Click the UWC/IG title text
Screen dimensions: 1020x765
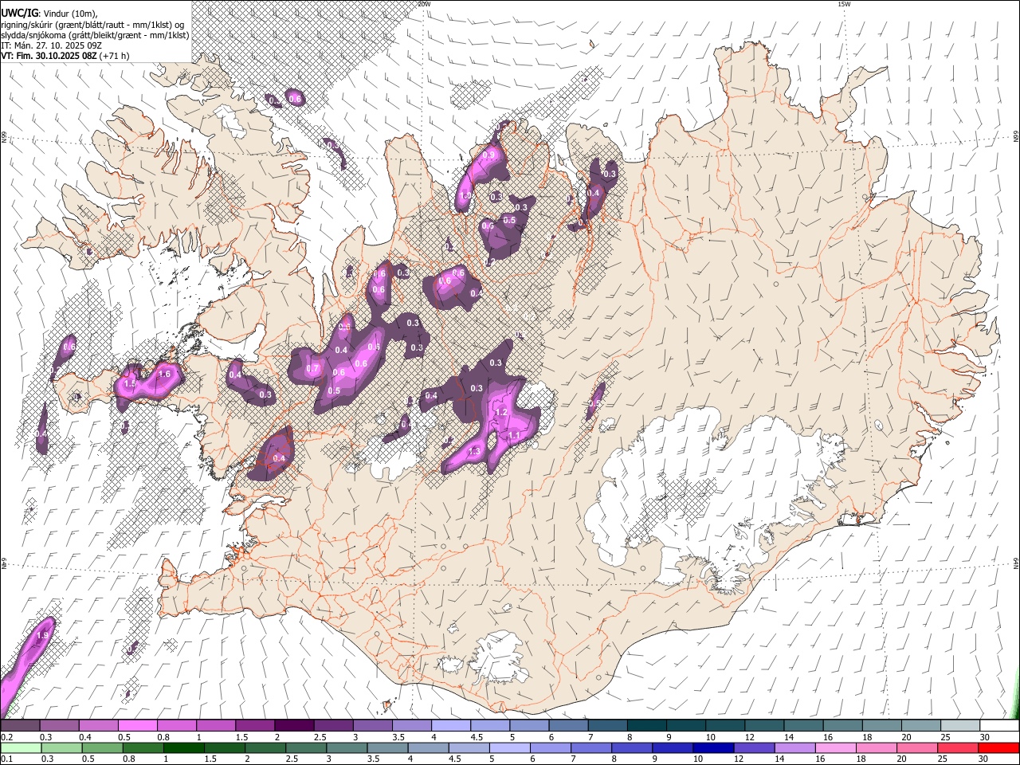pos(19,13)
